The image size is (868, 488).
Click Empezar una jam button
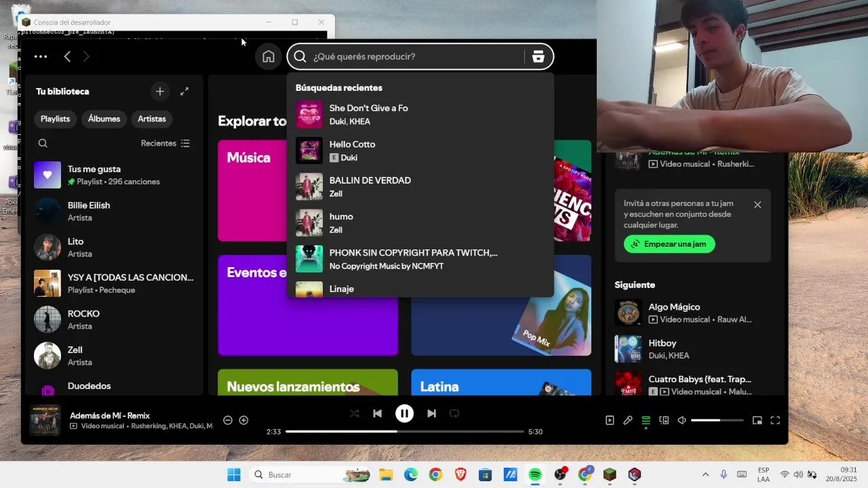669,244
